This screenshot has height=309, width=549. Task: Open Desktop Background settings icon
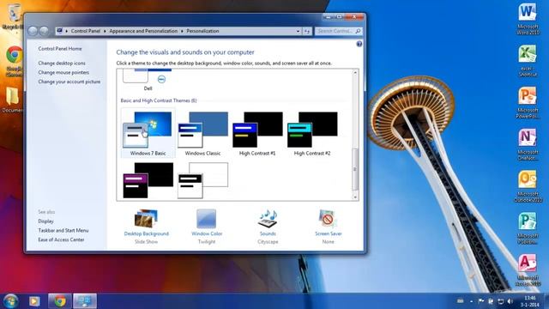[x=146, y=219]
